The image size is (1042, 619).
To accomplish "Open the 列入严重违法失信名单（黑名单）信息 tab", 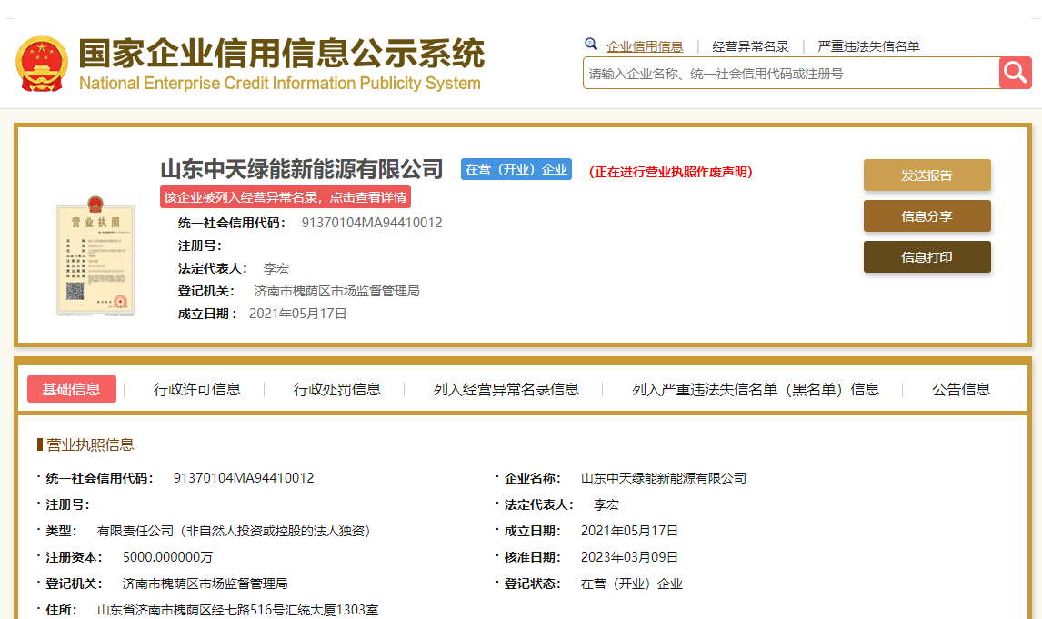I will 756,389.
